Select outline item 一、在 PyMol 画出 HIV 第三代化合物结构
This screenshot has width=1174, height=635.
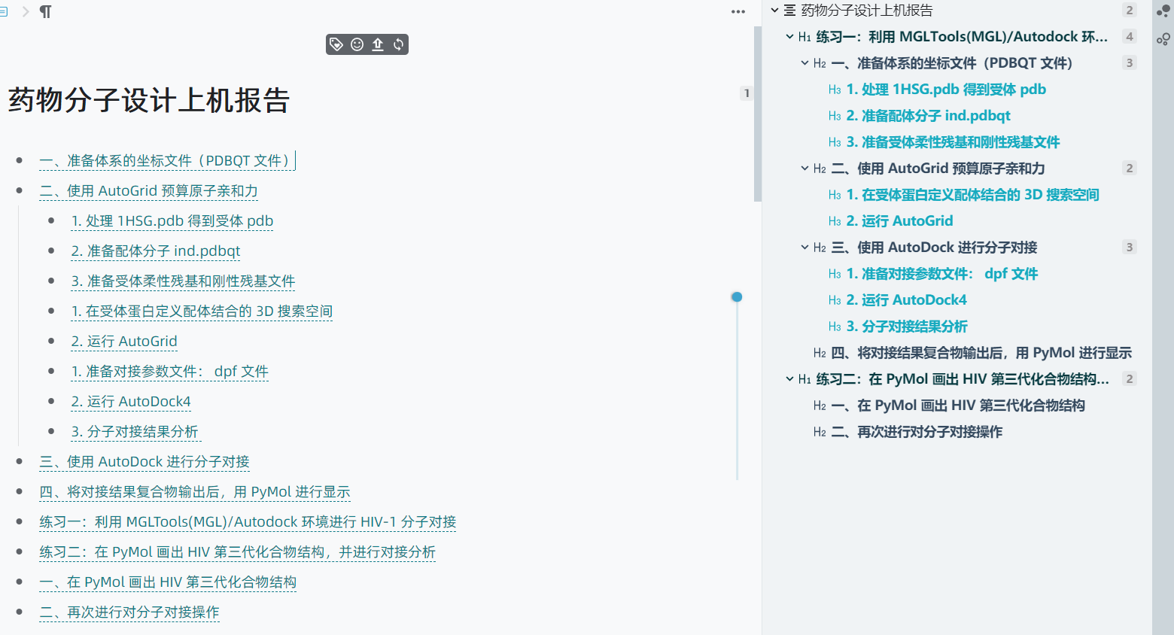pyautogui.click(x=958, y=406)
